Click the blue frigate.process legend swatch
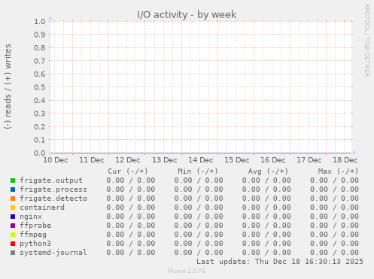This screenshot has width=374, height=279. 13,190
